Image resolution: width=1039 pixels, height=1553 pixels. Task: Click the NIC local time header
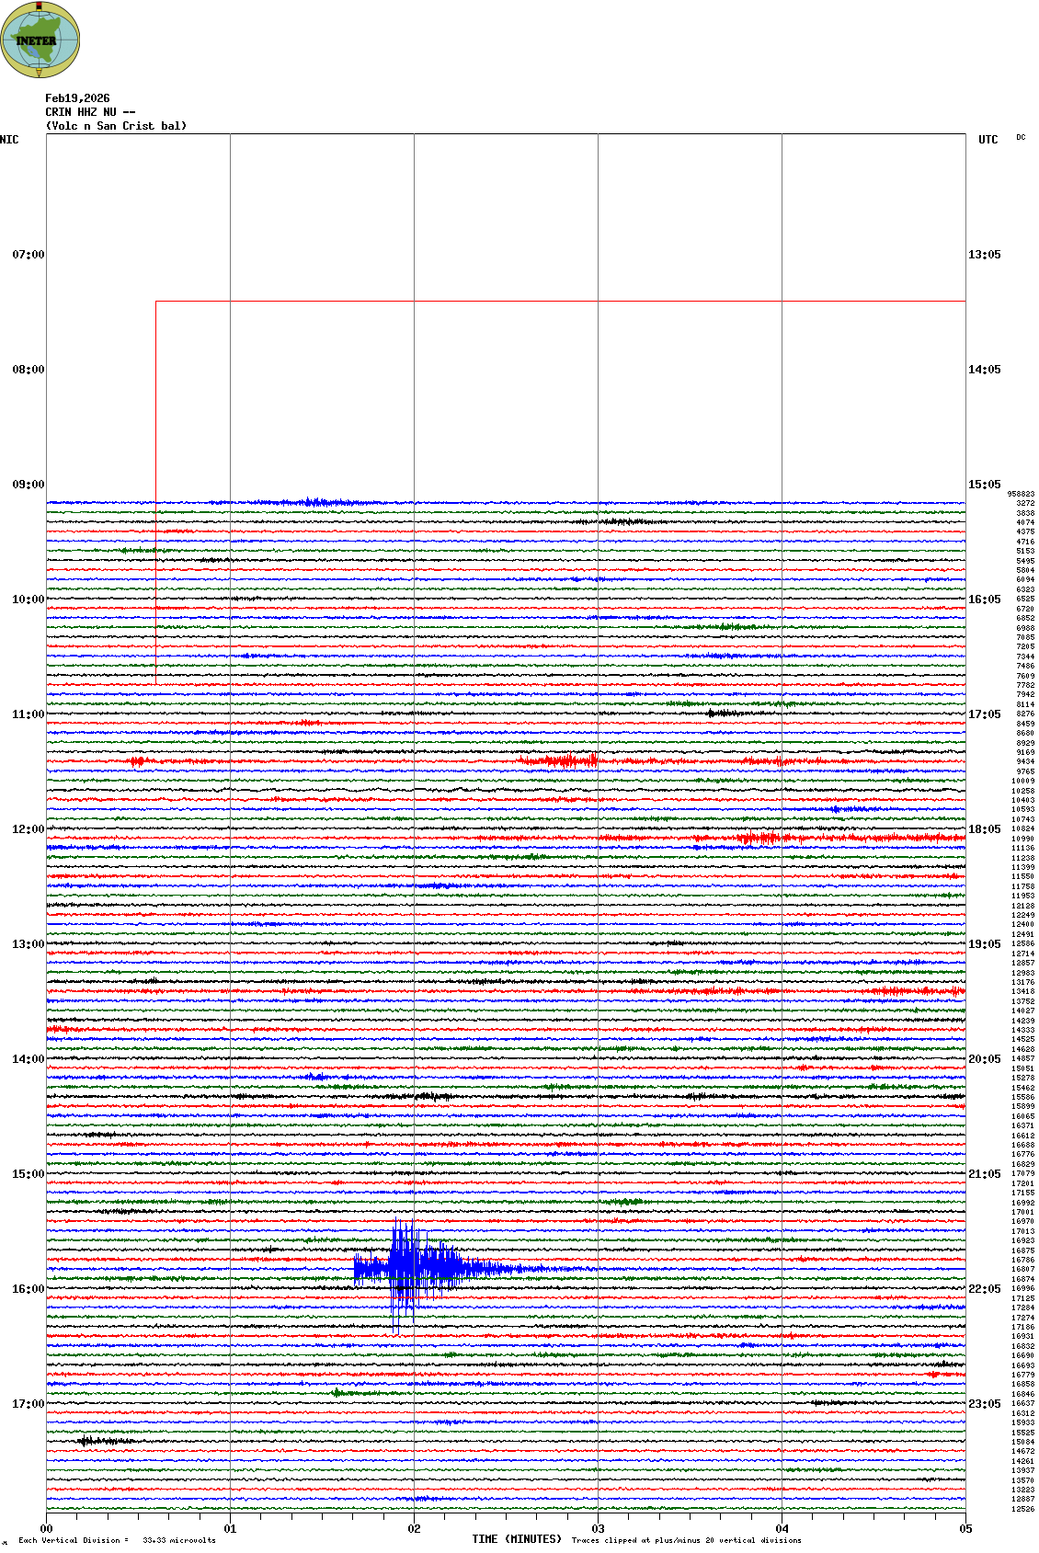[x=9, y=140]
